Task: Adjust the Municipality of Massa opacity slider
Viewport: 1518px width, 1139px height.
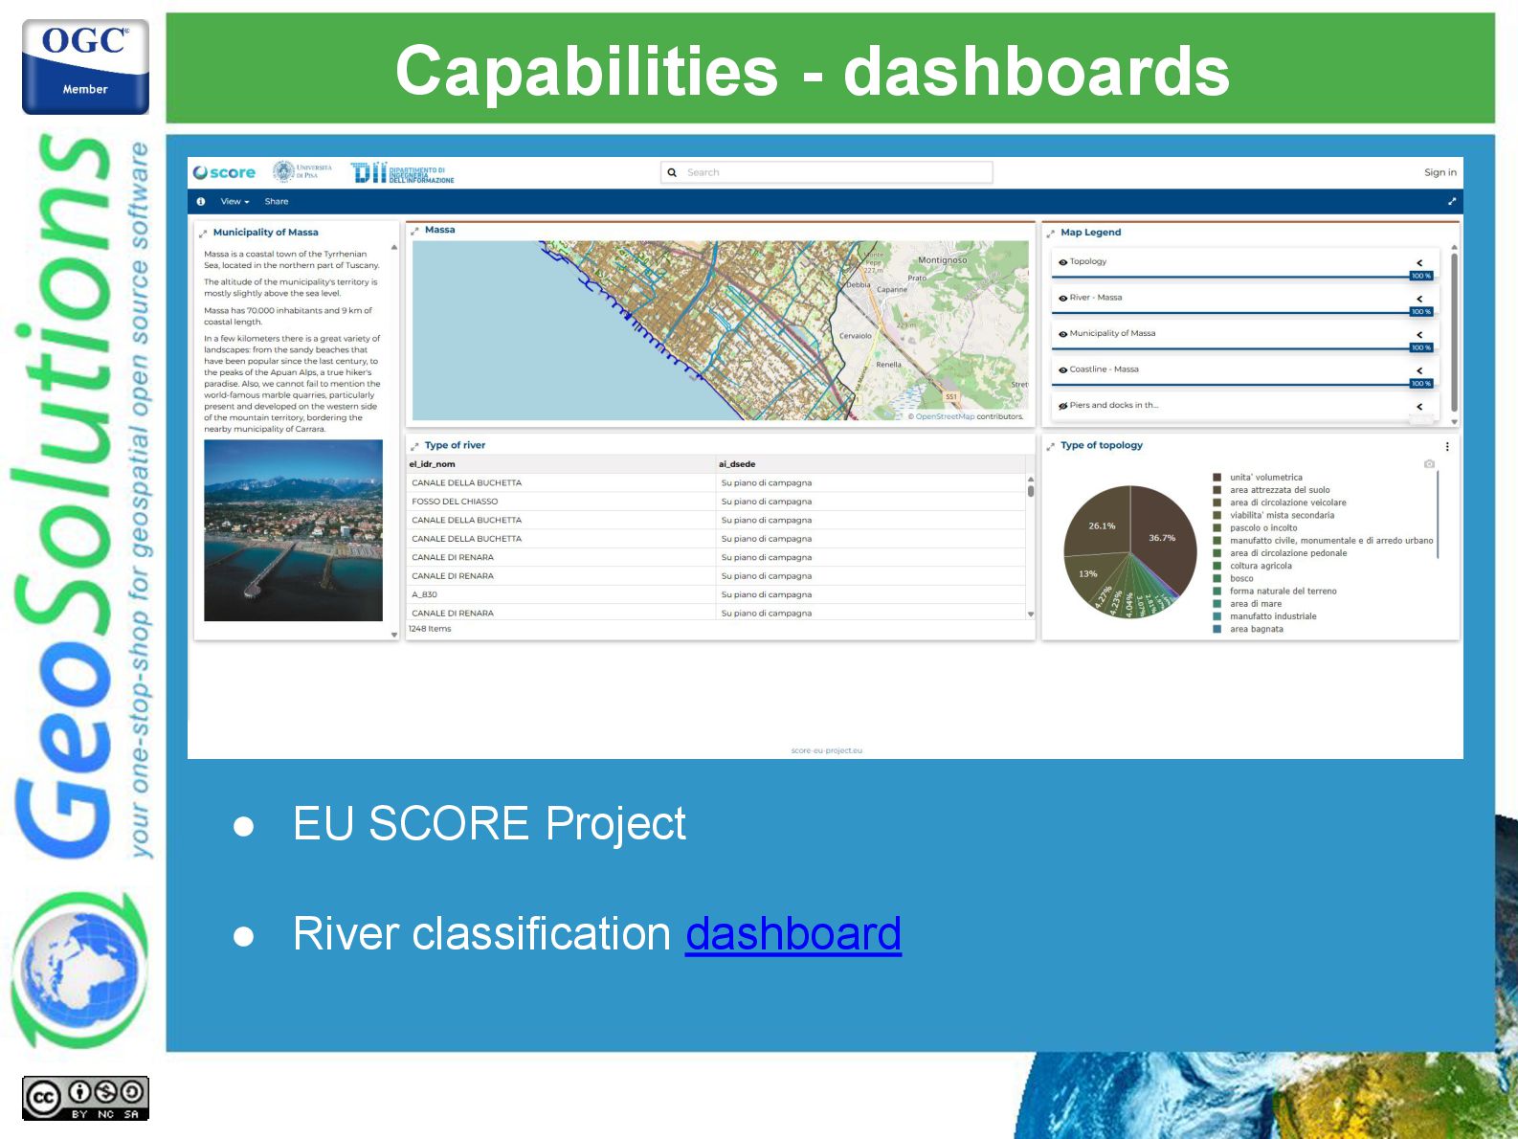Action: tap(1244, 348)
